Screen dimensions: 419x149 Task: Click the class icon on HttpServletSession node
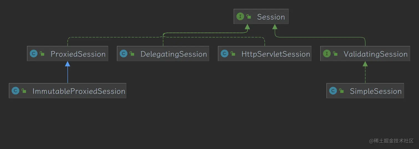(x=224, y=54)
